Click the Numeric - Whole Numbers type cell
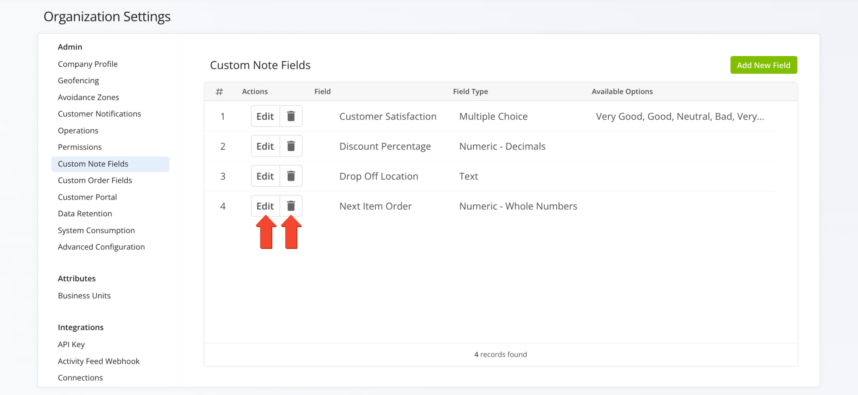Image resolution: width=858 pixels, height=395 pixels. [518, 206]
